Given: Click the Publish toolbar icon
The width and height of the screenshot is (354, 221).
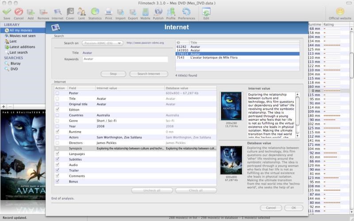Looking at the screenshot, I should (x=158, y=12).
